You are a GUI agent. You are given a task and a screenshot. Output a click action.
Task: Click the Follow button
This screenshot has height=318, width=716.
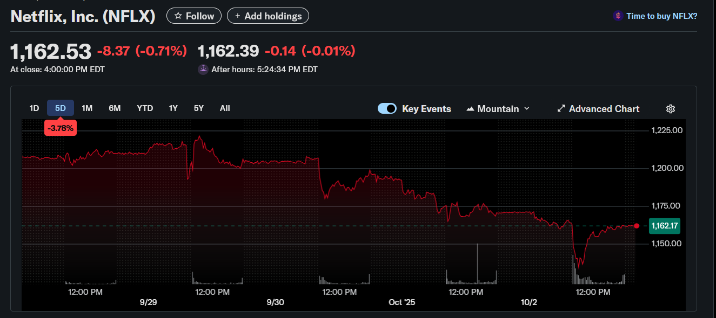[x=194, y=16]
